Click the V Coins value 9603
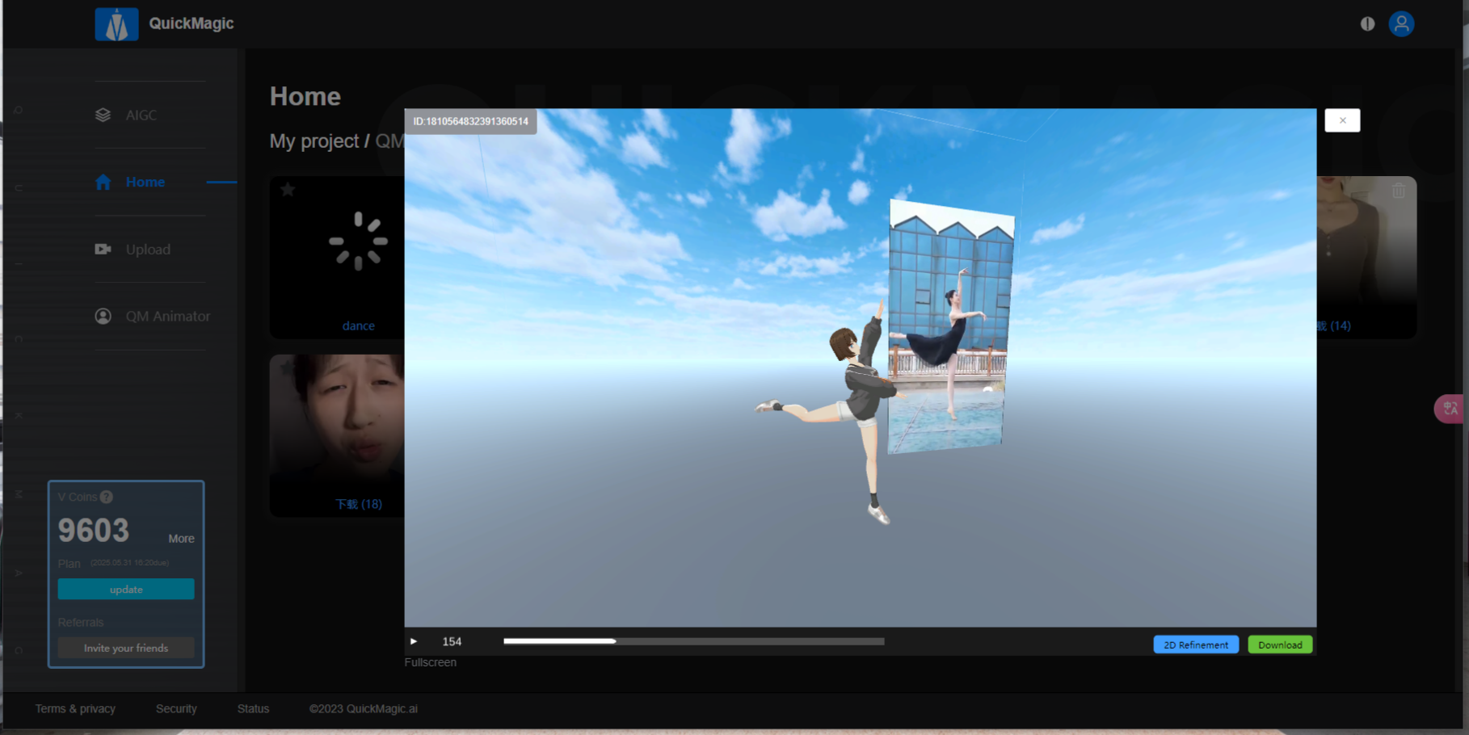 coord(93,531)
